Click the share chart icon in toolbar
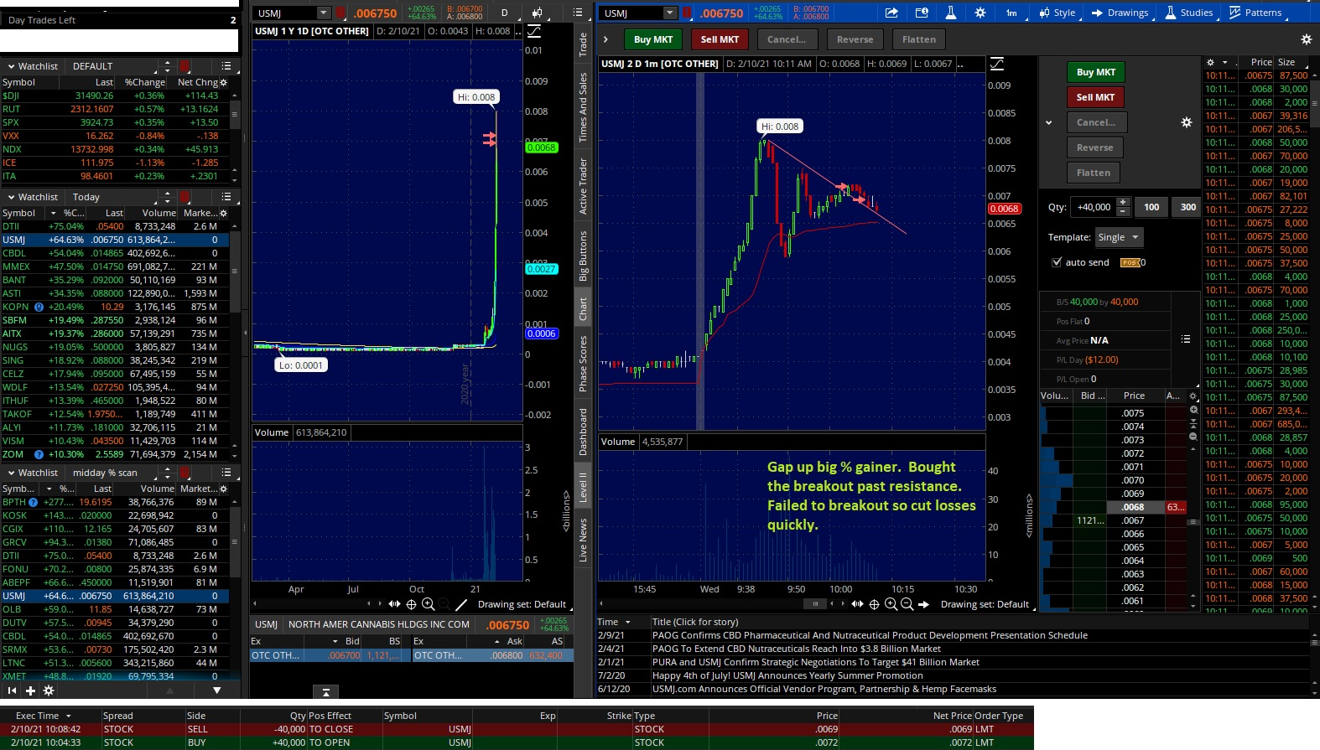 (891, 13)
